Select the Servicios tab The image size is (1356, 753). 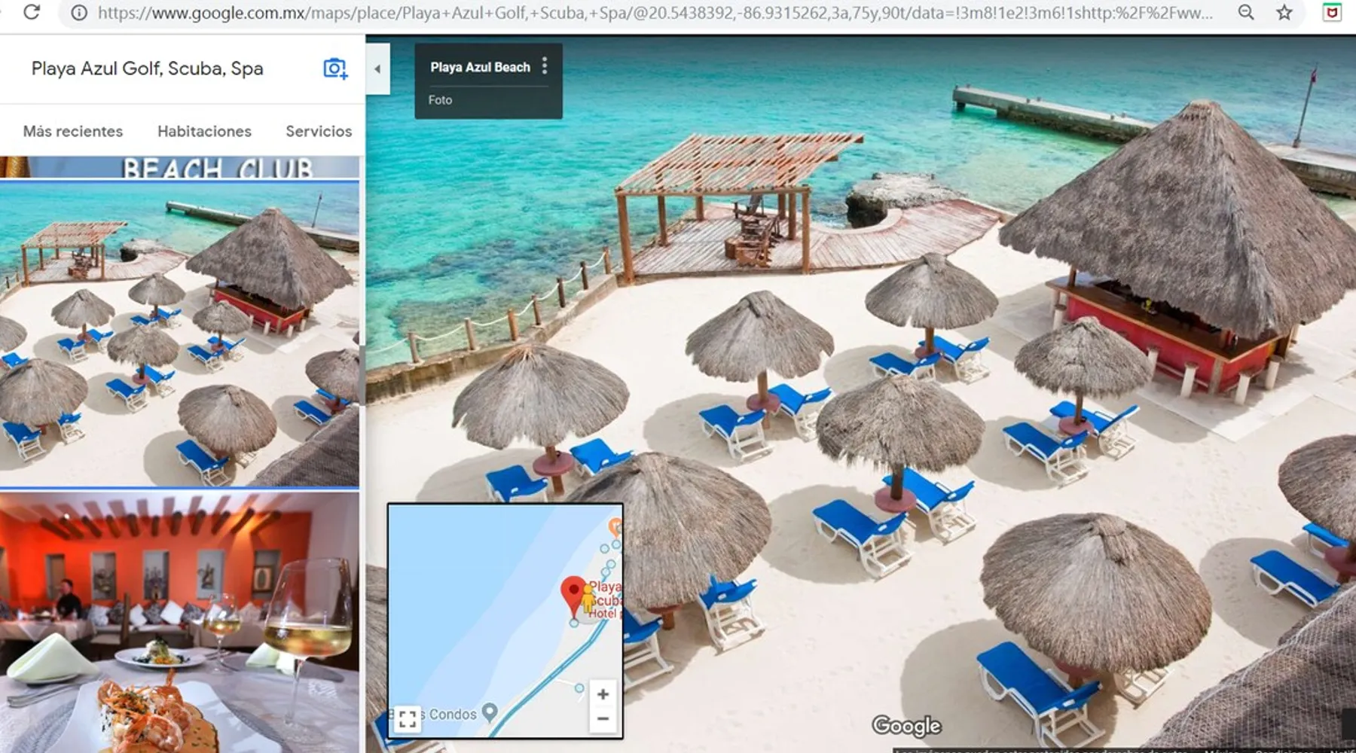pos(319,131)
